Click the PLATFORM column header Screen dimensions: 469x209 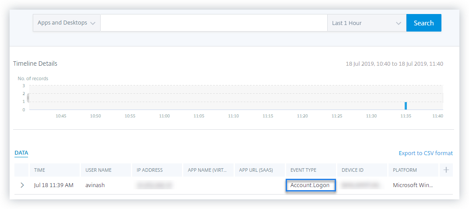click(413, 170)
